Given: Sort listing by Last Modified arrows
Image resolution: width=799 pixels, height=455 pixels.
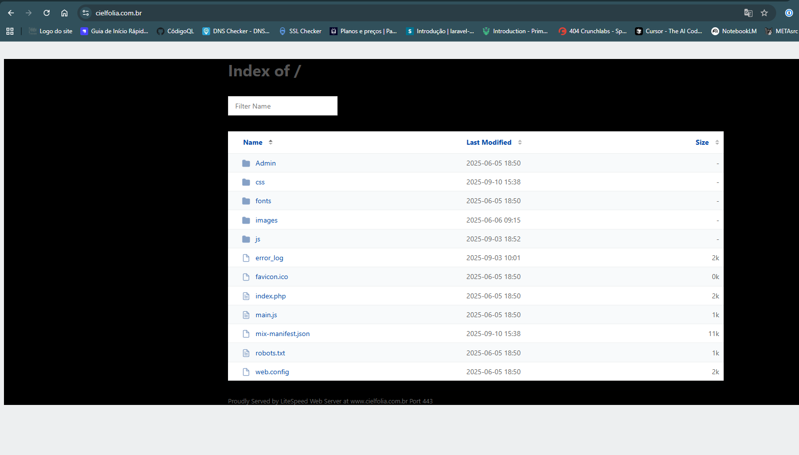Looking at the screenshot, I should (x=520, y=142).
